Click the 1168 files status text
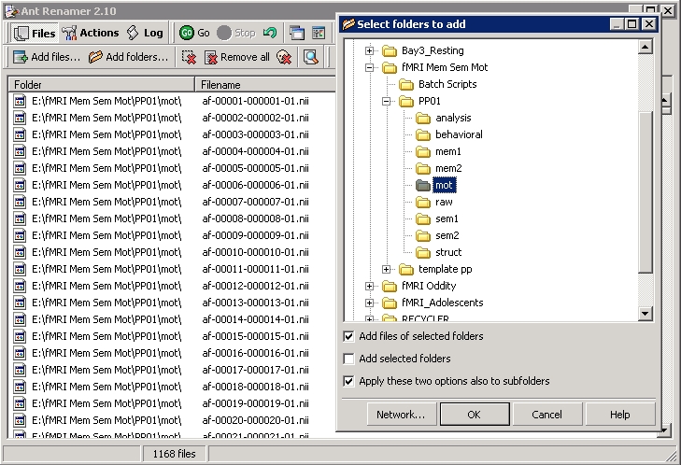This screenshot has height=465, width=681. pyautogui.click(x=174, y=454)
